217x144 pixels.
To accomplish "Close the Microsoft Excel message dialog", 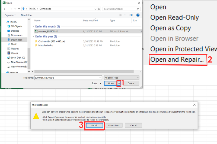I will tap(194, 105).
